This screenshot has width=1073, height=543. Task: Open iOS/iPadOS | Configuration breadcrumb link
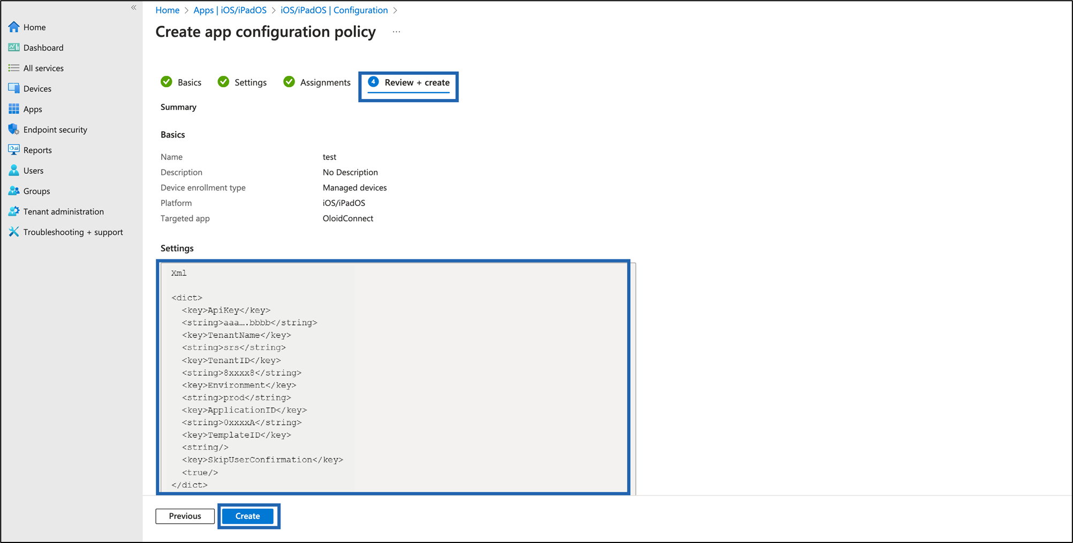334,10
